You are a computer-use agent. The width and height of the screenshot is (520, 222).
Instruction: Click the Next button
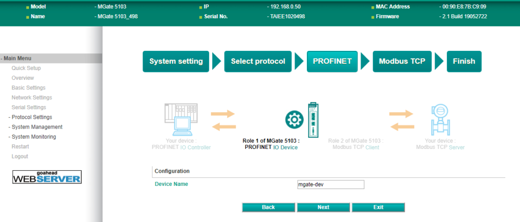[x=323, y=207]
